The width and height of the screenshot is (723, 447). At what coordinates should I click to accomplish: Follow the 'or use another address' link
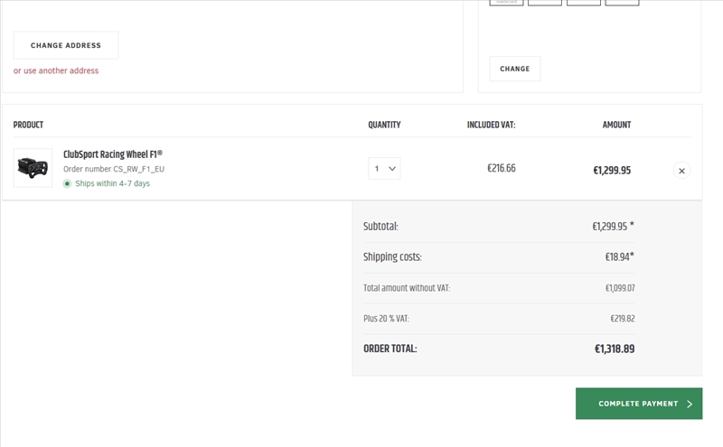click(56, 70)
